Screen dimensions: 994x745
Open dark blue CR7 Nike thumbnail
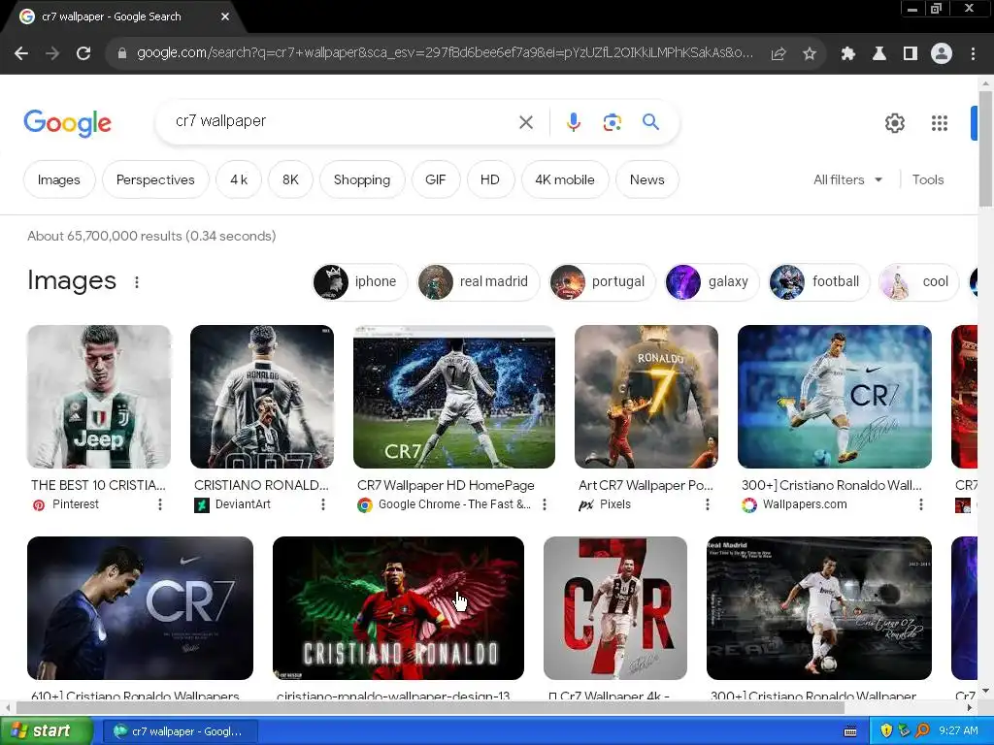(140, 608)
